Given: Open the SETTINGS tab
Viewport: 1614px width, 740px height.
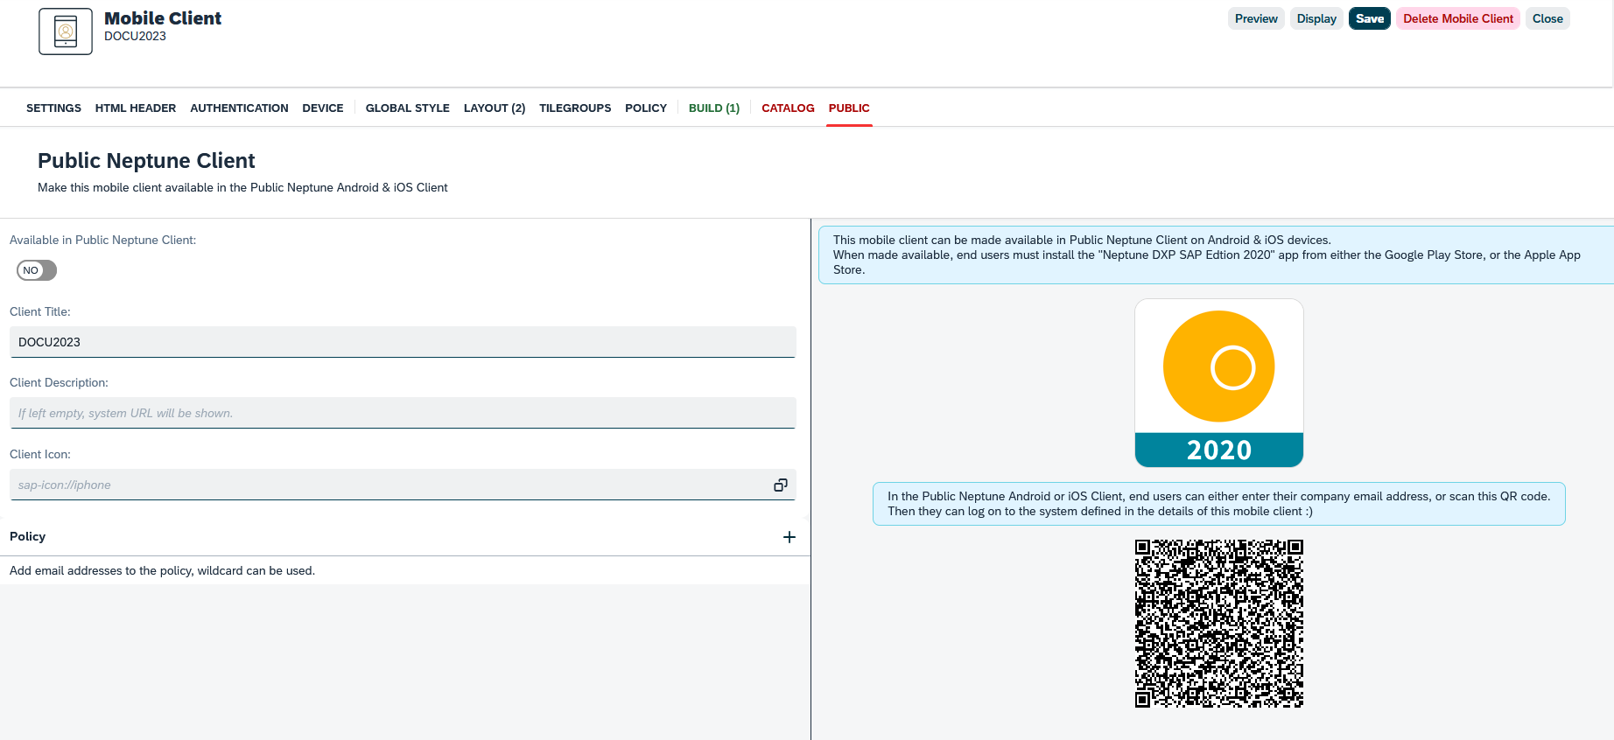Looking at the screenshot, I should (53, 108).
